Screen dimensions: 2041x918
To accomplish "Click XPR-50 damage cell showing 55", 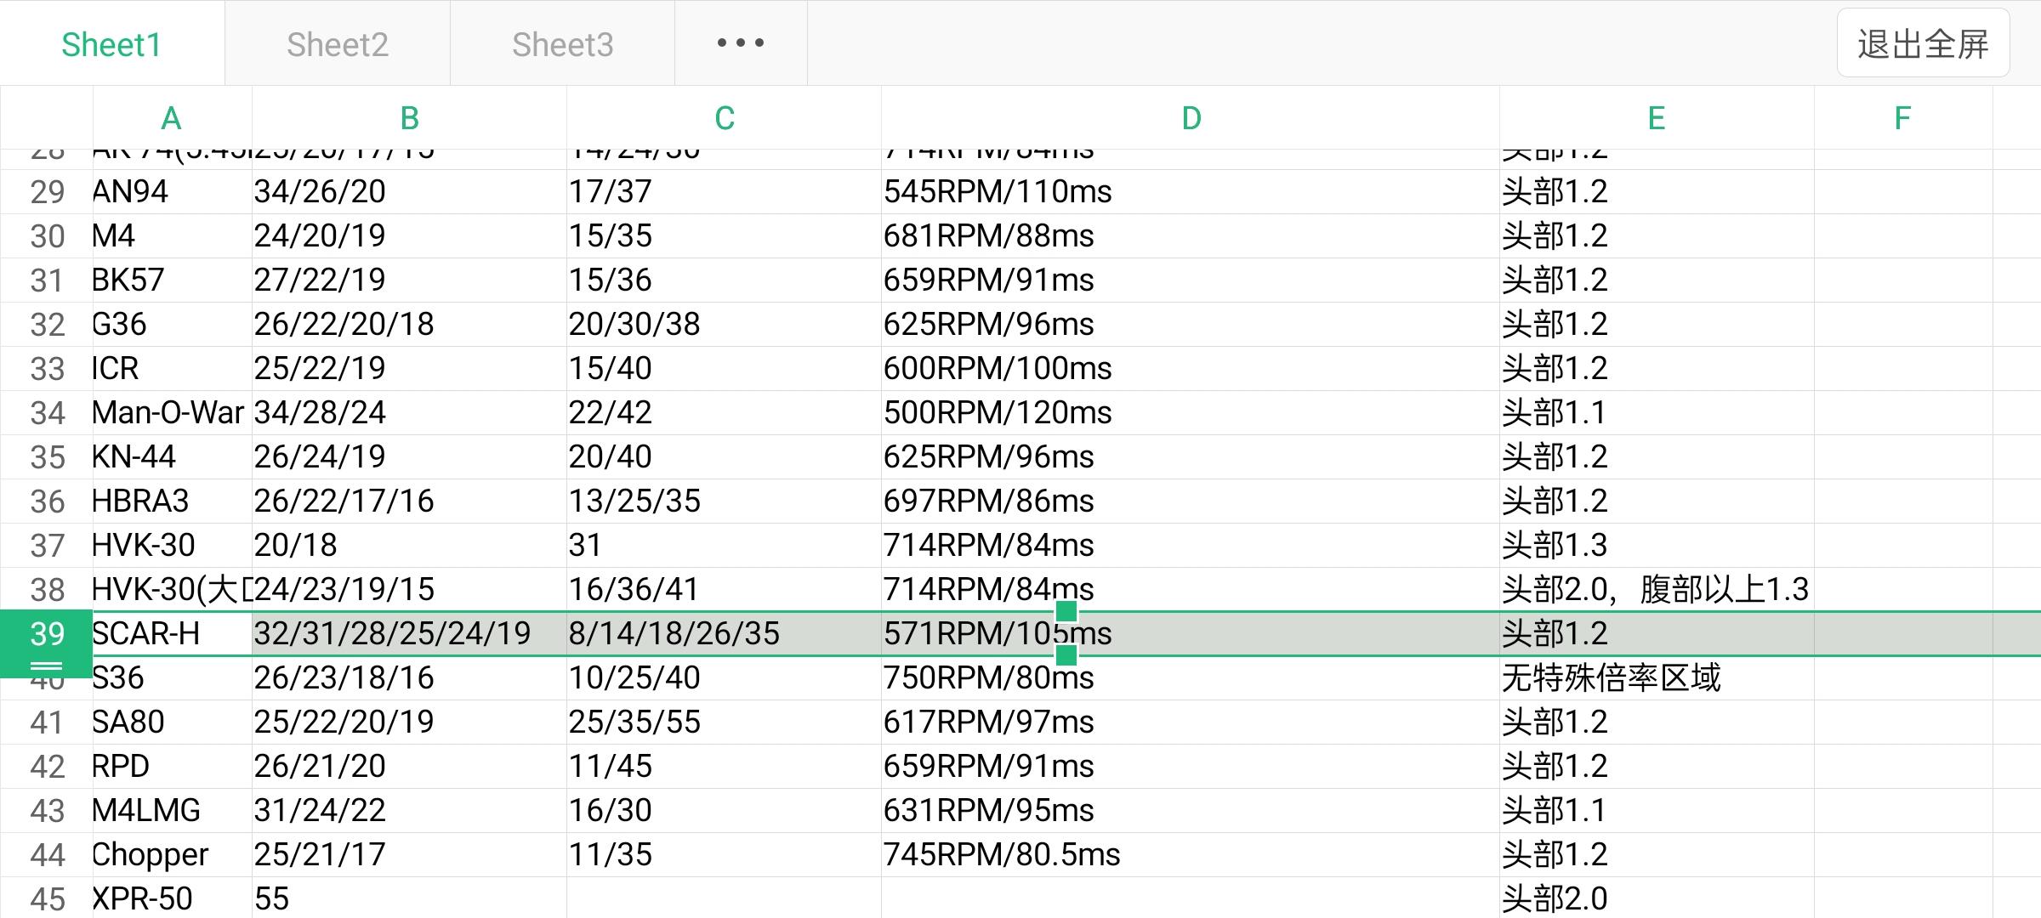I will coord(272,898).
